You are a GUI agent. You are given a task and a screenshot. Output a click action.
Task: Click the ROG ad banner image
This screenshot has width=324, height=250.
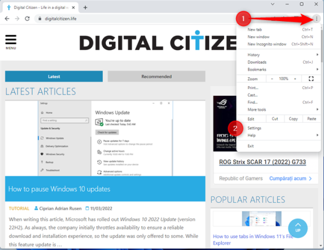pos(225,123)
